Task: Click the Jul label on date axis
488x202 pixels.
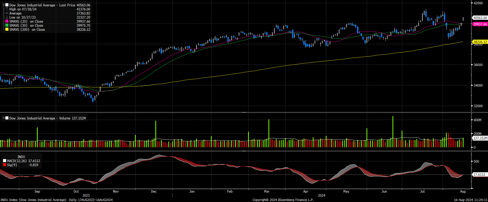Action: tap(422, 191)
